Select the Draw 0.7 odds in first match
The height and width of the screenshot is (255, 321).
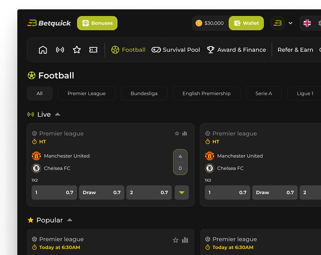coord(102,192)
